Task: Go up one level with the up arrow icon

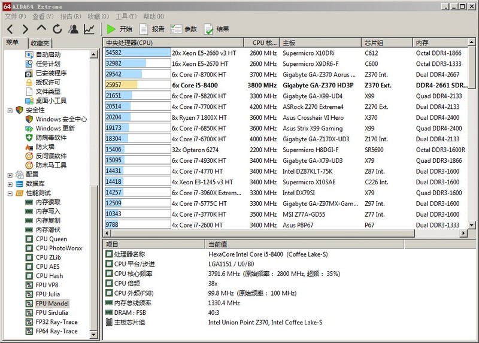Action: 41,28
